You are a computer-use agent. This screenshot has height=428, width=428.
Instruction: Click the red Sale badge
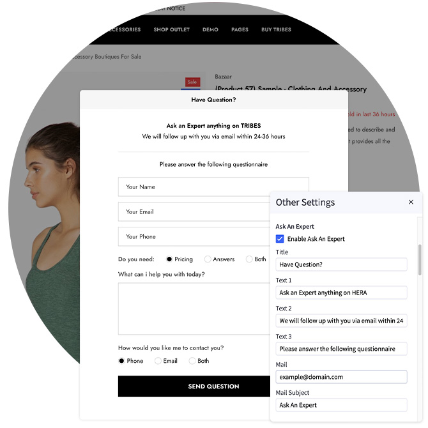click(192, 82)
